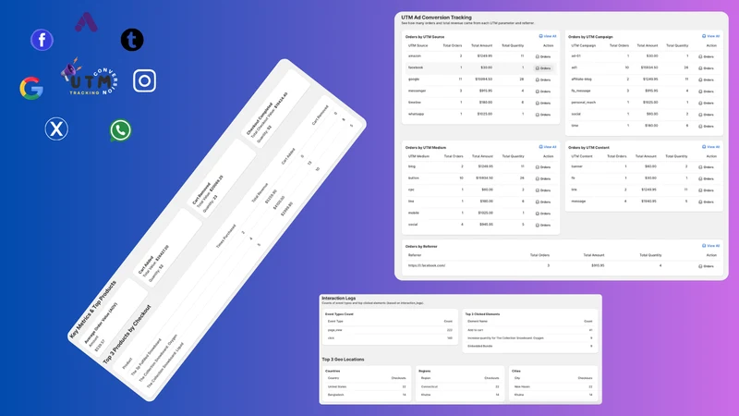View Orders for the mobile medium row

coord(543,214)
